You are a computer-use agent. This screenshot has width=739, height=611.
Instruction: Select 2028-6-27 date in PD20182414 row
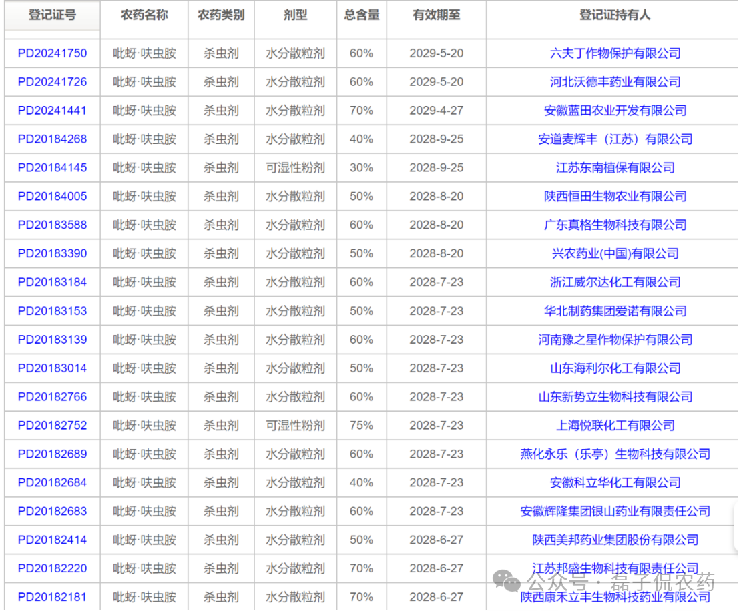pyautogui.click(x=437, y=540)
